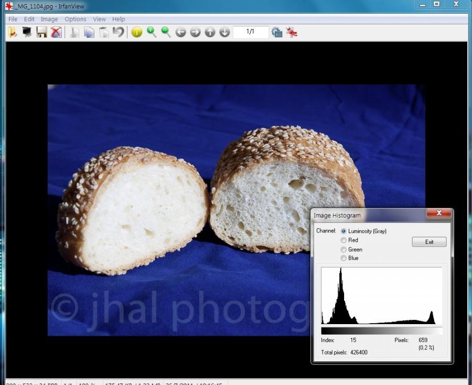Select the Red channel radio button

[344, 240]
